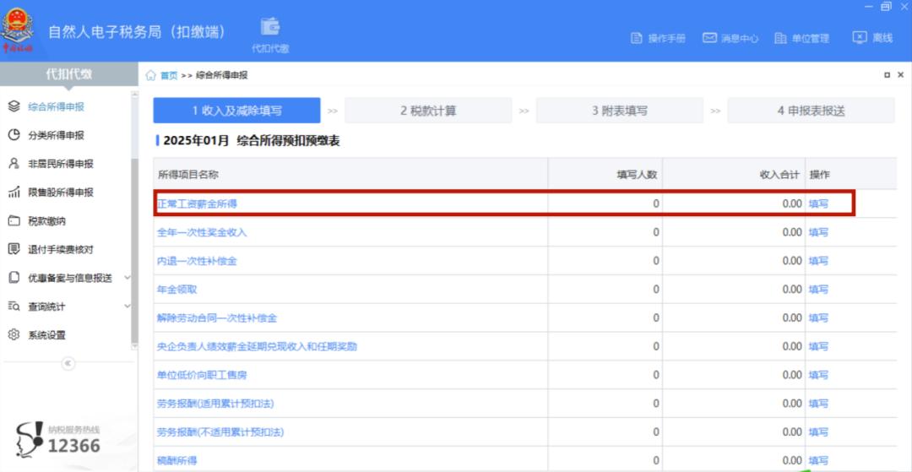Expand 优惠备案与信息报送 submenu

(x=128, y=278)
